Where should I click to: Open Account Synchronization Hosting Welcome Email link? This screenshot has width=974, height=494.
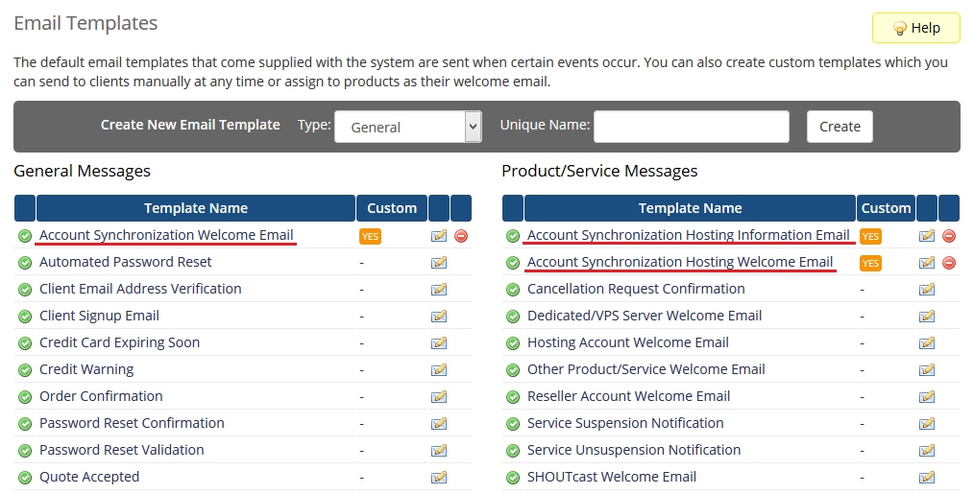pyautogui.click(x=680, y=262)
